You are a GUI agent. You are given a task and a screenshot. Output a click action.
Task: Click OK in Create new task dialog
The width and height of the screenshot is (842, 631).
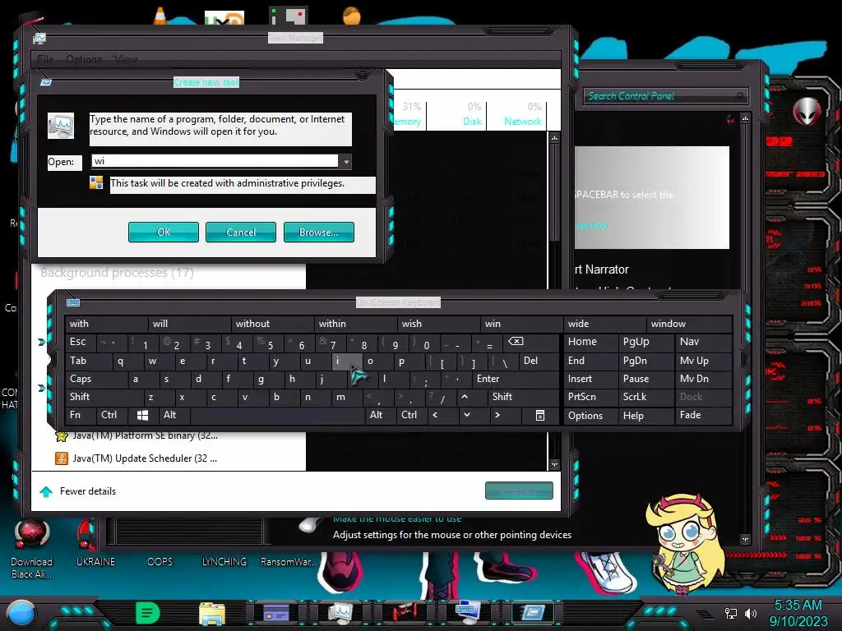(164, 233)
